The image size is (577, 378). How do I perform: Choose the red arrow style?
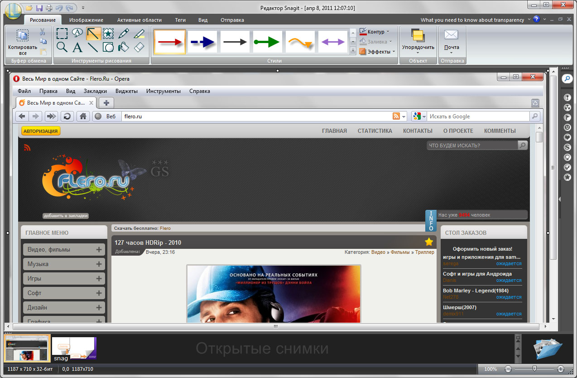pos(170,42)
